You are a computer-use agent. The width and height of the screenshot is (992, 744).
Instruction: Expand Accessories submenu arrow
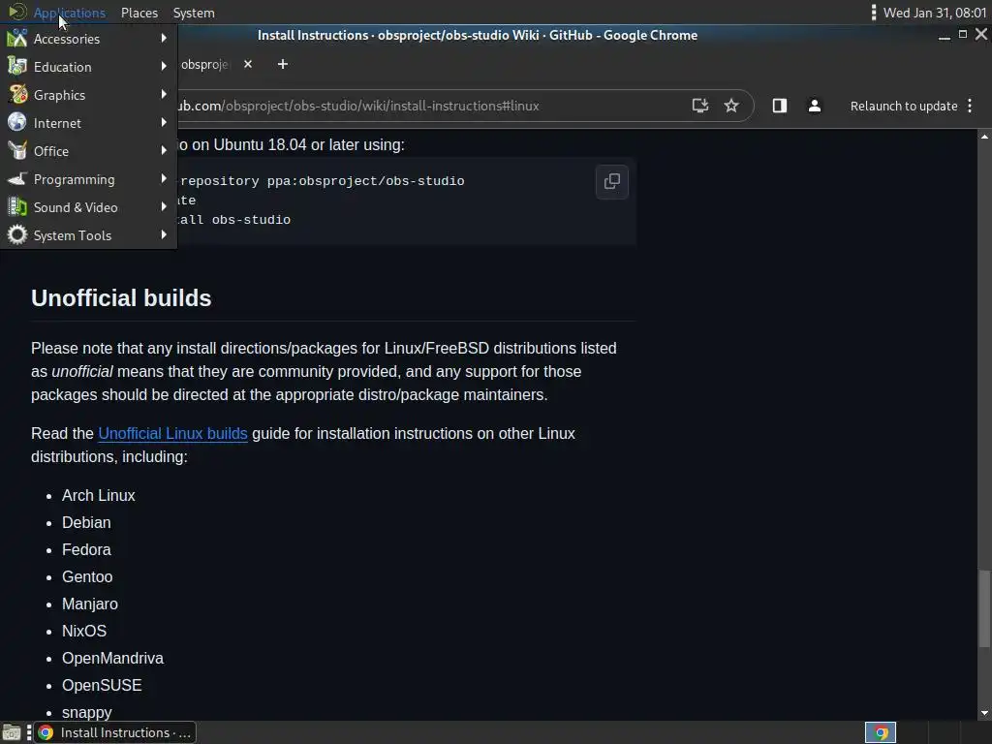pyautogui.click(x=164, y=38)
